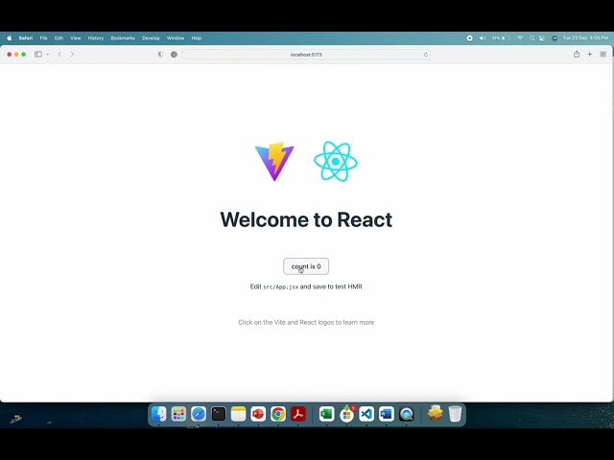Click the battery status indicator
The image size is (614, 460).
point(501,38)
